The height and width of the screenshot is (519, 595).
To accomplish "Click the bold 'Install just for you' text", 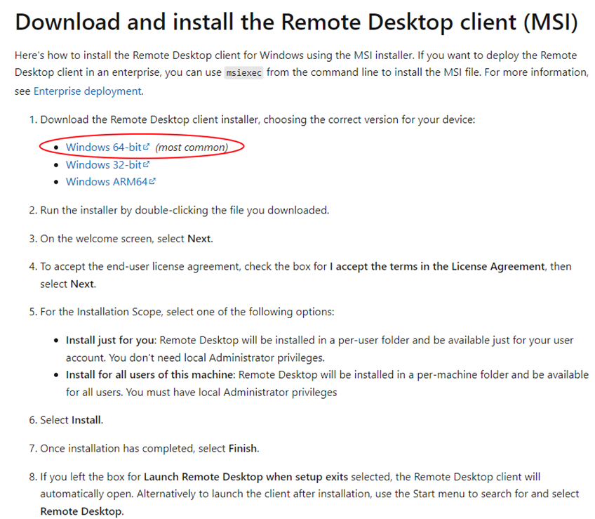I will click(x=111, y=340).
